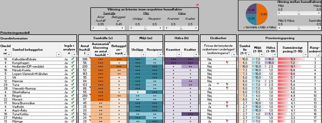Open the Samlad bebyggelse filter dropdown
Image resolution: width=322 pixels, height=123 pixels.
[59, 54]
